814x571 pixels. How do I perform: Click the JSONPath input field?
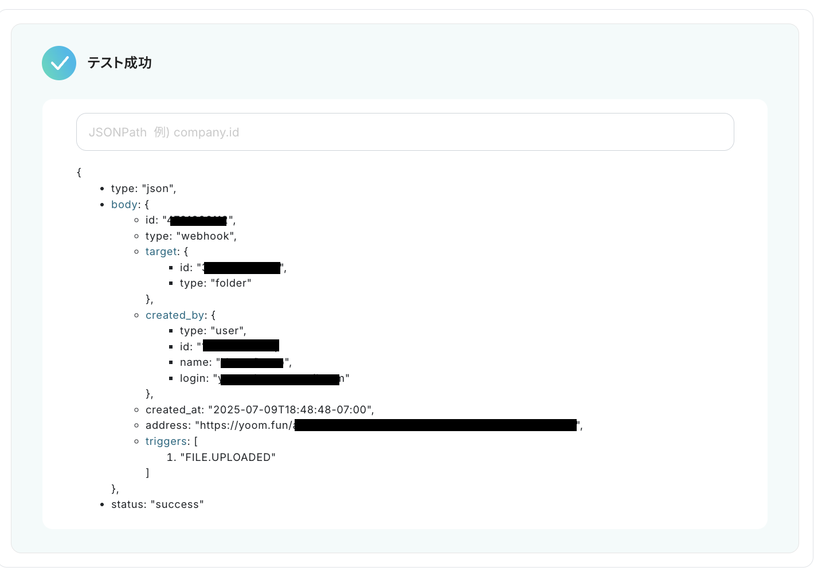click(405, 132)
